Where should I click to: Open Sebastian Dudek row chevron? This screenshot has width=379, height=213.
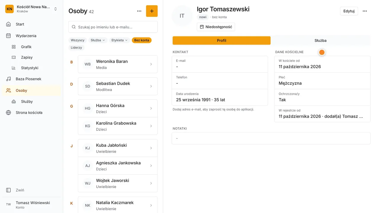(x=151, y=86)
